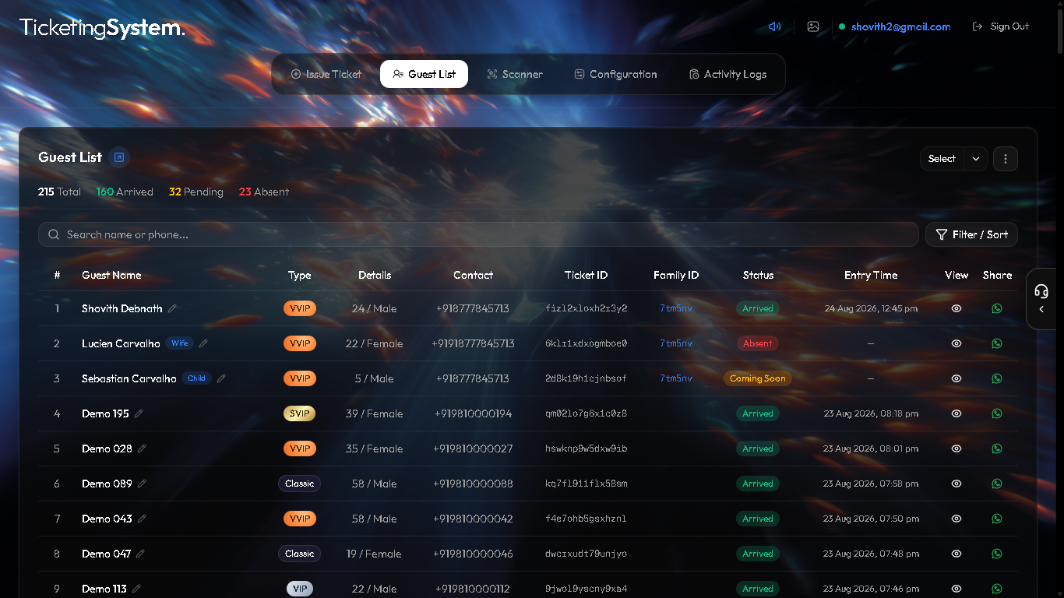Click the Absent status badge for Lucien Carvalho
The image size is (1064, 598).
pos(758,343)
